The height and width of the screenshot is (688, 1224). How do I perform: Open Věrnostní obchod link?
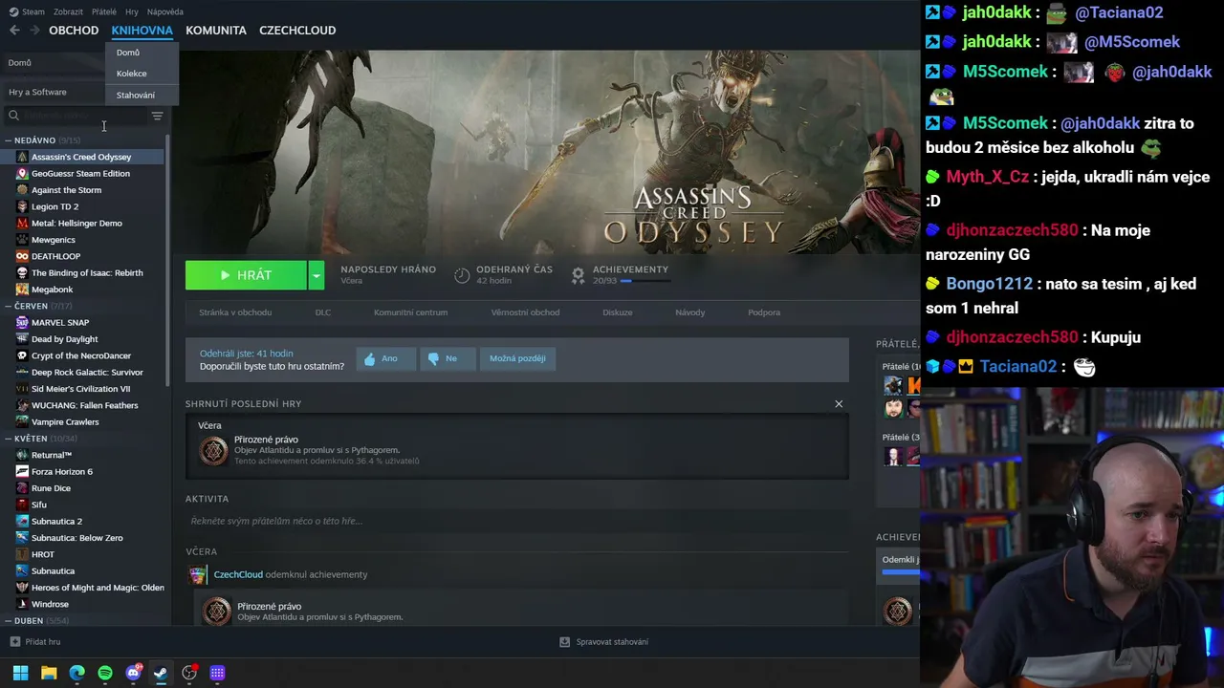[525, 312]
